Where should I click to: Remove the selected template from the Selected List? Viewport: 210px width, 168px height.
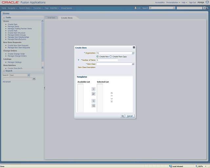point(94,101)
